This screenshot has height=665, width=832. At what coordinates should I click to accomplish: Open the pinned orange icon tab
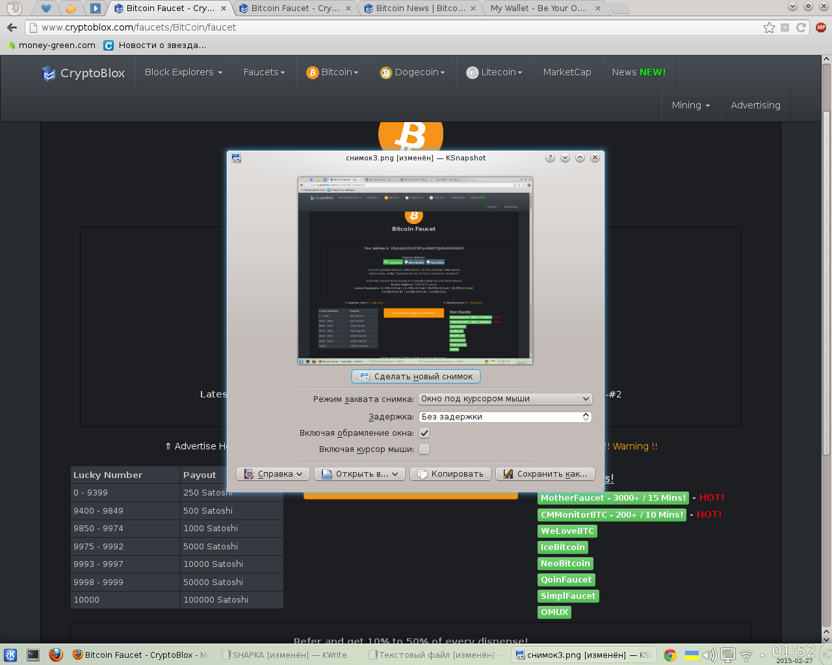[x=71, y=8]
